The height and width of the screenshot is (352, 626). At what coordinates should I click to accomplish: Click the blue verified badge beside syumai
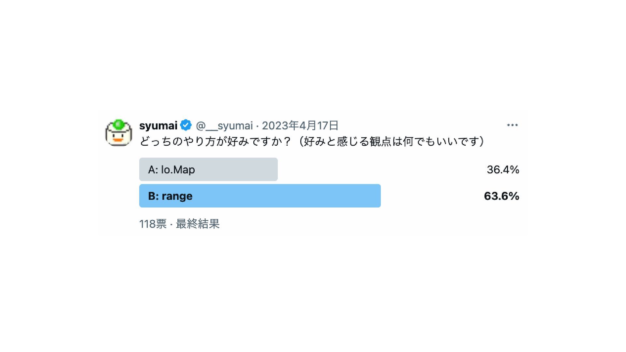(186, 125)
